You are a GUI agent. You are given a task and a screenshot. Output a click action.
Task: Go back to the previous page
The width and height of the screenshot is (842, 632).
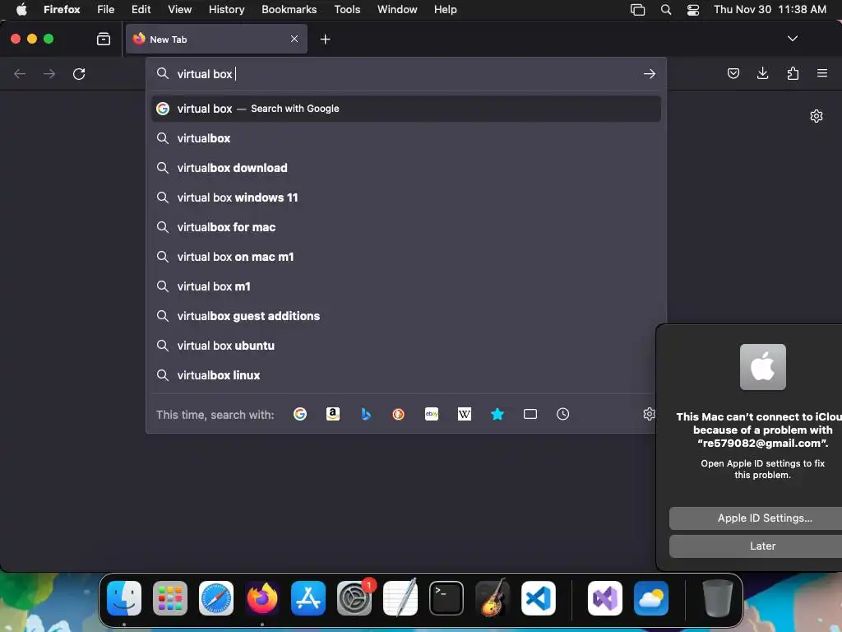(x=20, y=73)
